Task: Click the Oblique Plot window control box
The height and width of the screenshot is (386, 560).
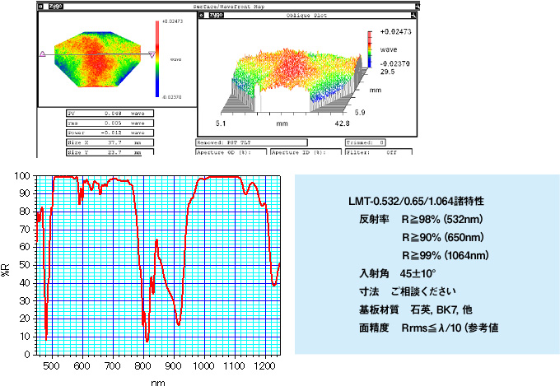Action: point(202,15)
